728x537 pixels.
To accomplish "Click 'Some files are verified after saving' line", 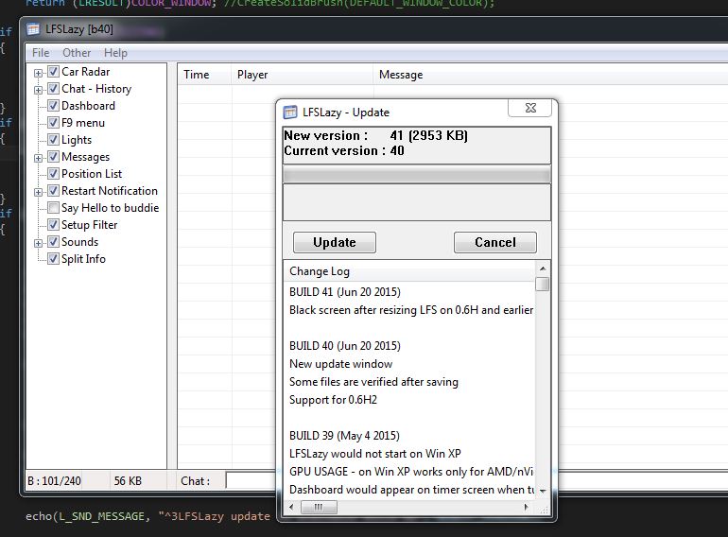I will (x=373, y=382).
